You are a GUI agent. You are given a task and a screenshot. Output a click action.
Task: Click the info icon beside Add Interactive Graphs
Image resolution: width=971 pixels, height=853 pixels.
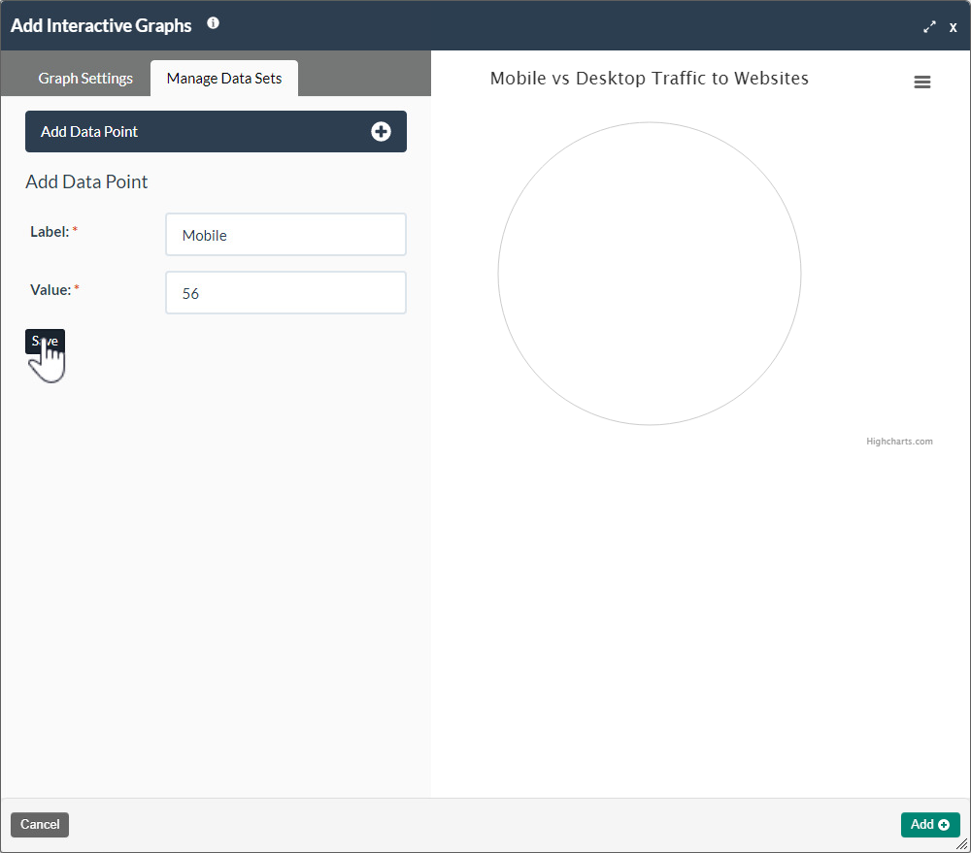(213, 23)
